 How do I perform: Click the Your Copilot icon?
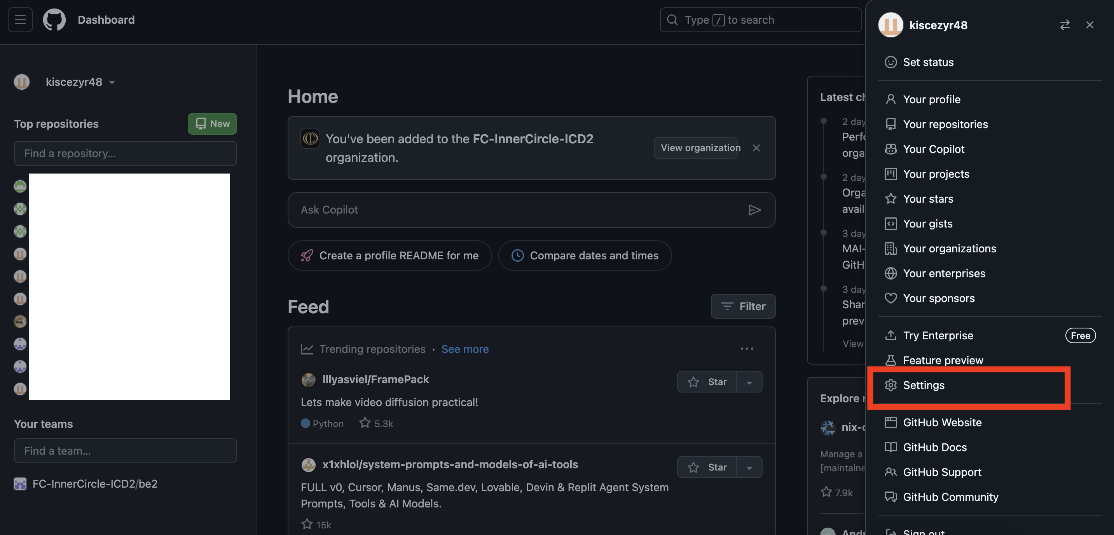(x=891, y=149)
